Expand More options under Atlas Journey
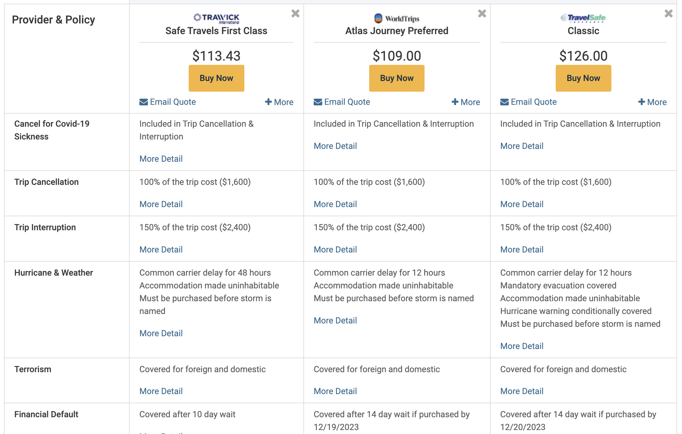 point(466,102)
